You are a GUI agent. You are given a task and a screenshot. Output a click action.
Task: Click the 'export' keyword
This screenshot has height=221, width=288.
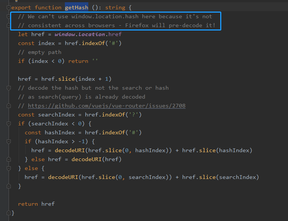pos(21,7)
